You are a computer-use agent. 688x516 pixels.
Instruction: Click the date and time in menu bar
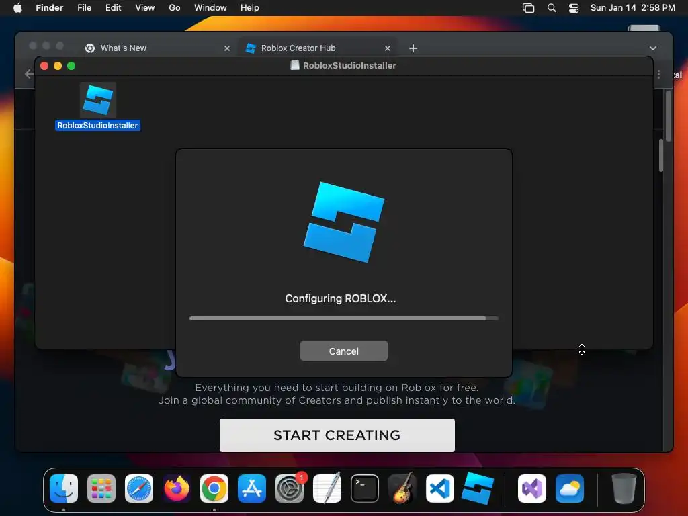(x=632, y=8)
